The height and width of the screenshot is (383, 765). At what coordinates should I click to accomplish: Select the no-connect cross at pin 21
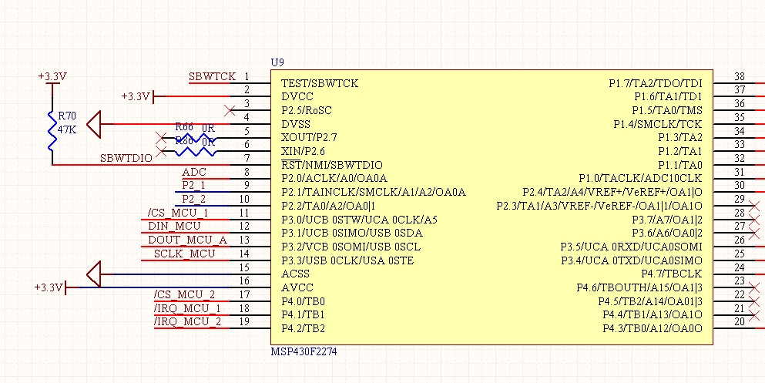tap(754, 315)
